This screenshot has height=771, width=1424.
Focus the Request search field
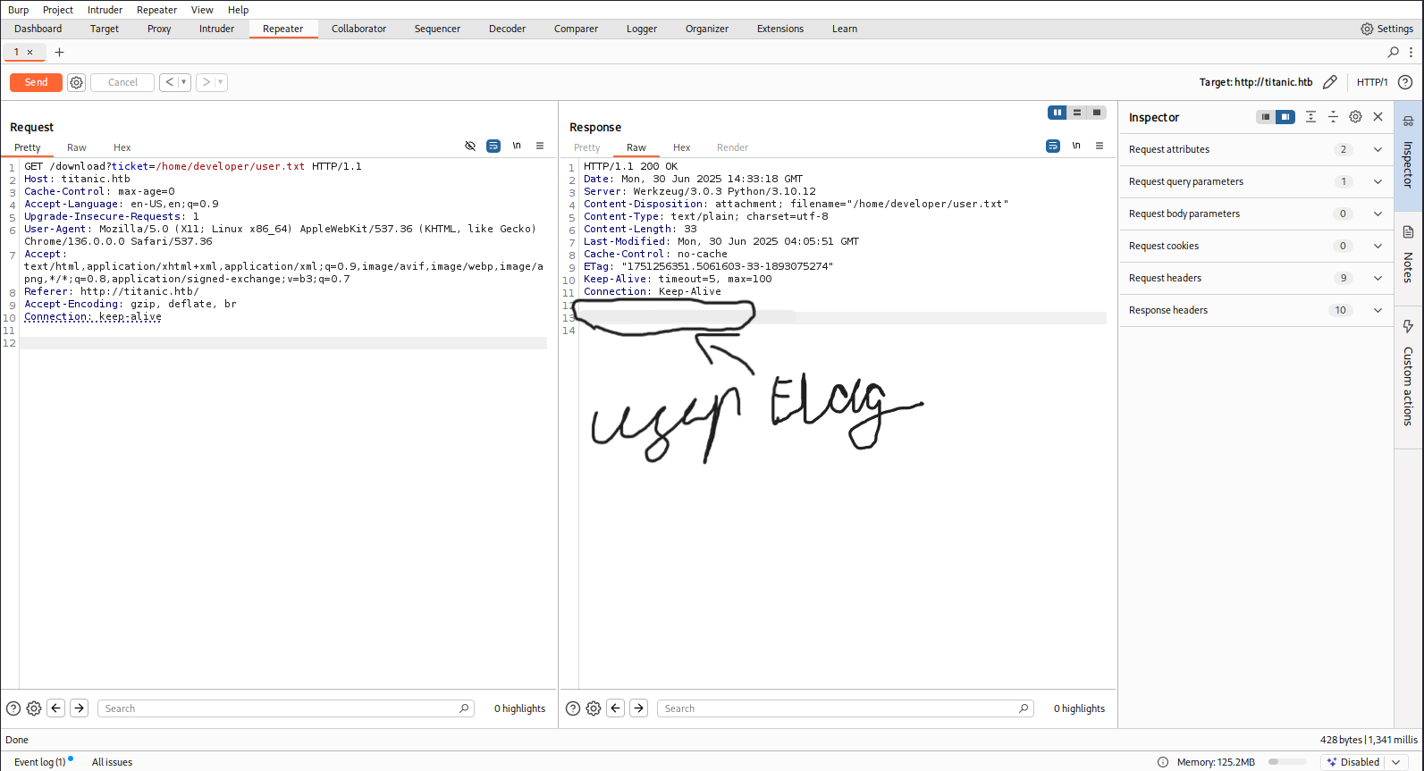click(286, 708)
